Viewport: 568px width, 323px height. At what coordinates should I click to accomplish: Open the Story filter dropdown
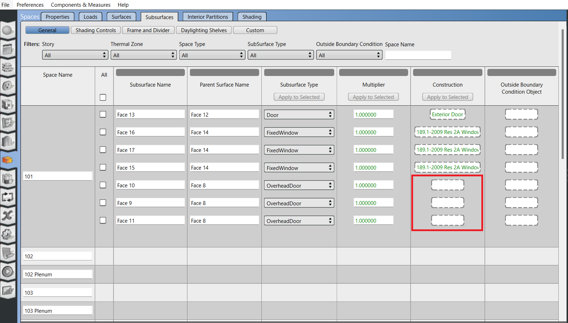click(75, 55)
